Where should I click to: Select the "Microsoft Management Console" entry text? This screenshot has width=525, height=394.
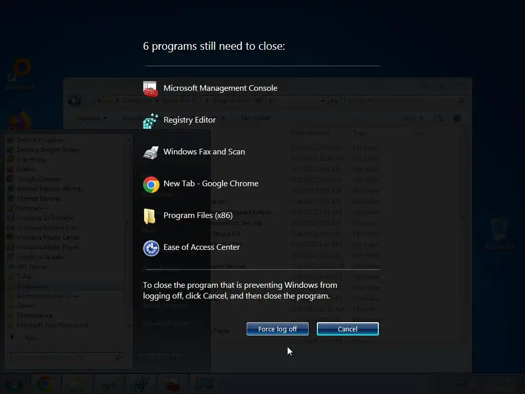pos(220,88)
